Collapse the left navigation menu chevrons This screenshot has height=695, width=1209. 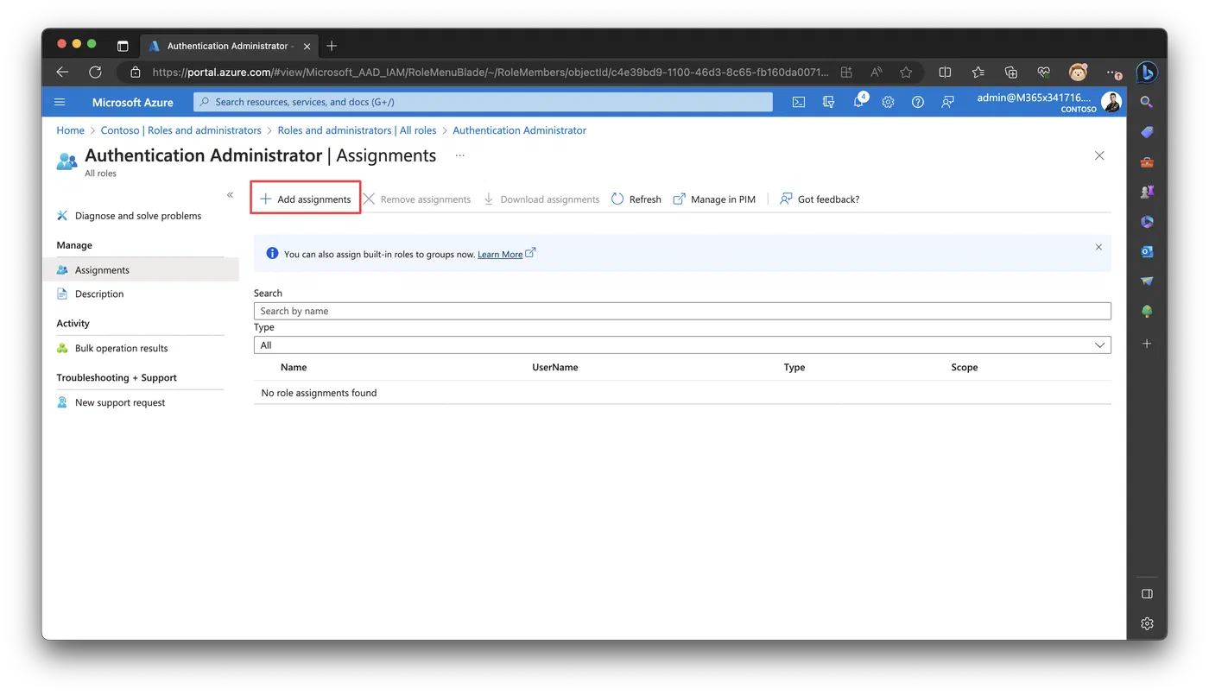[230, 195]
